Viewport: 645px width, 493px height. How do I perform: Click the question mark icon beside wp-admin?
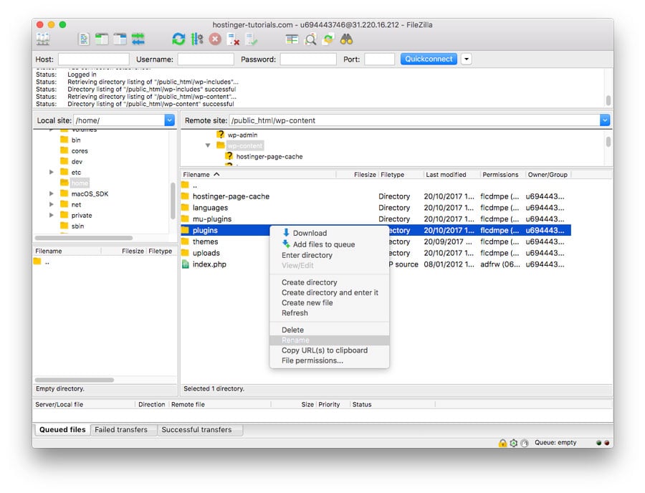click(x=221, y=135)
